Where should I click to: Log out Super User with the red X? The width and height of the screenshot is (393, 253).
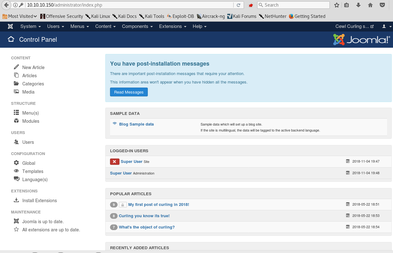(114, 162)
